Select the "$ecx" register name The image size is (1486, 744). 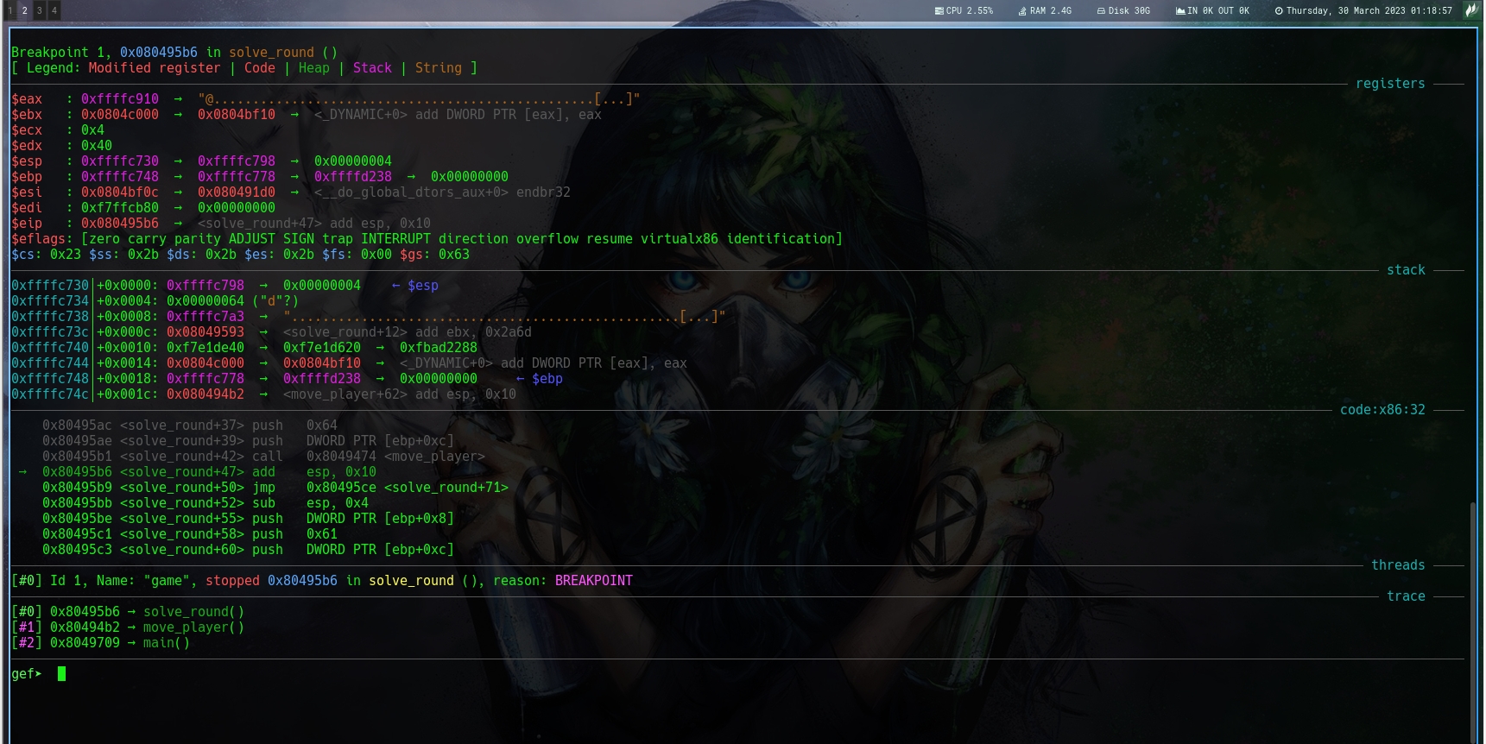[27, 129]
